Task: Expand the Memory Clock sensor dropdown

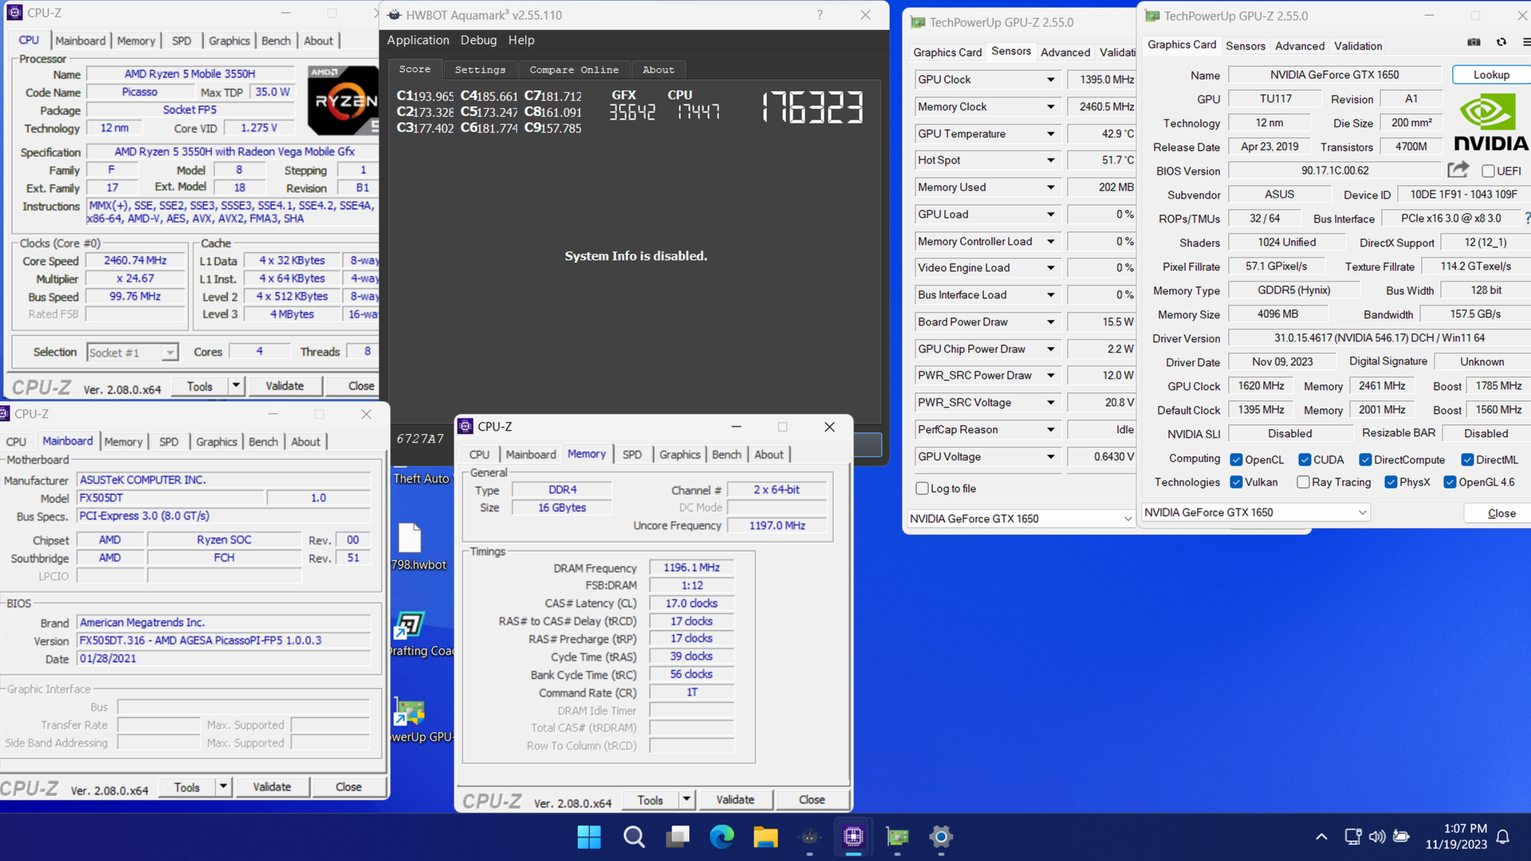Action: click(x=1050, y=107)
